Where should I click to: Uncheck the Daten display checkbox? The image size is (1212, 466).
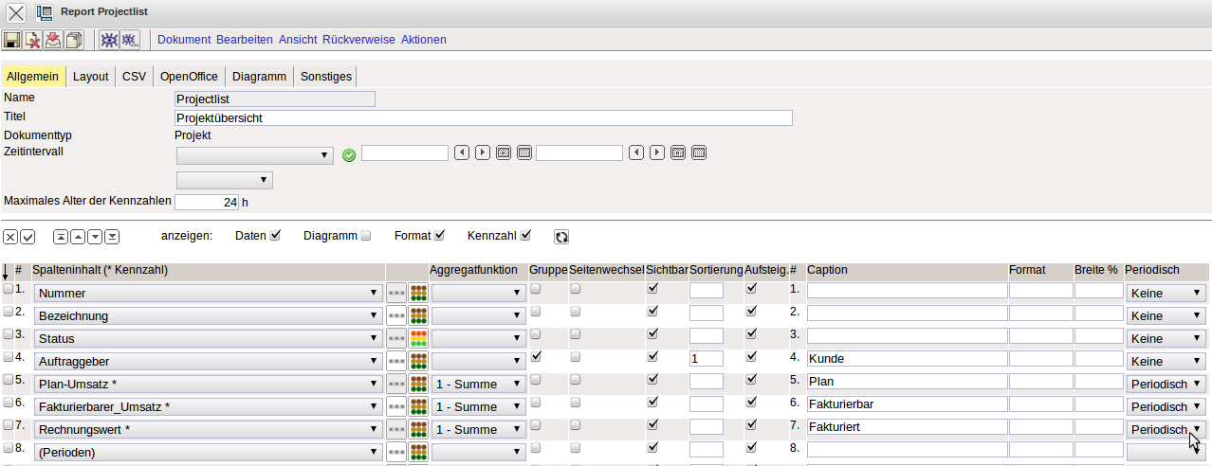click(276, 236)
